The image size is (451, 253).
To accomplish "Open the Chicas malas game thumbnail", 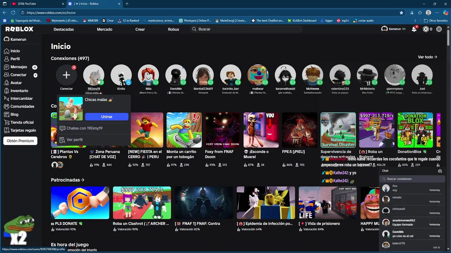I will (71, 109).
